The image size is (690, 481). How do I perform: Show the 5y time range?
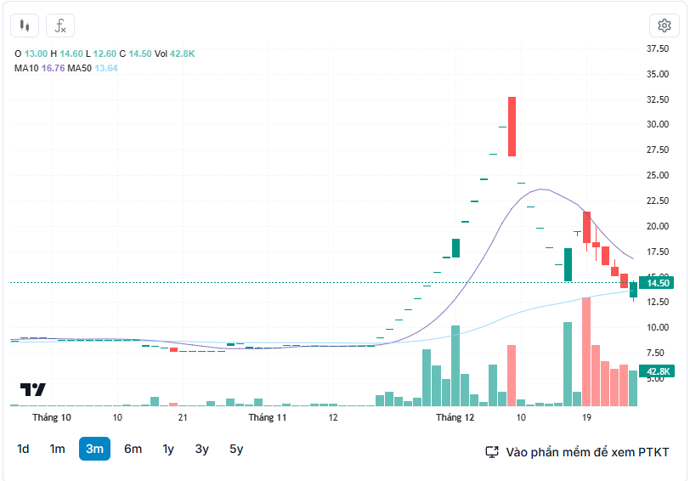point(235,449)
